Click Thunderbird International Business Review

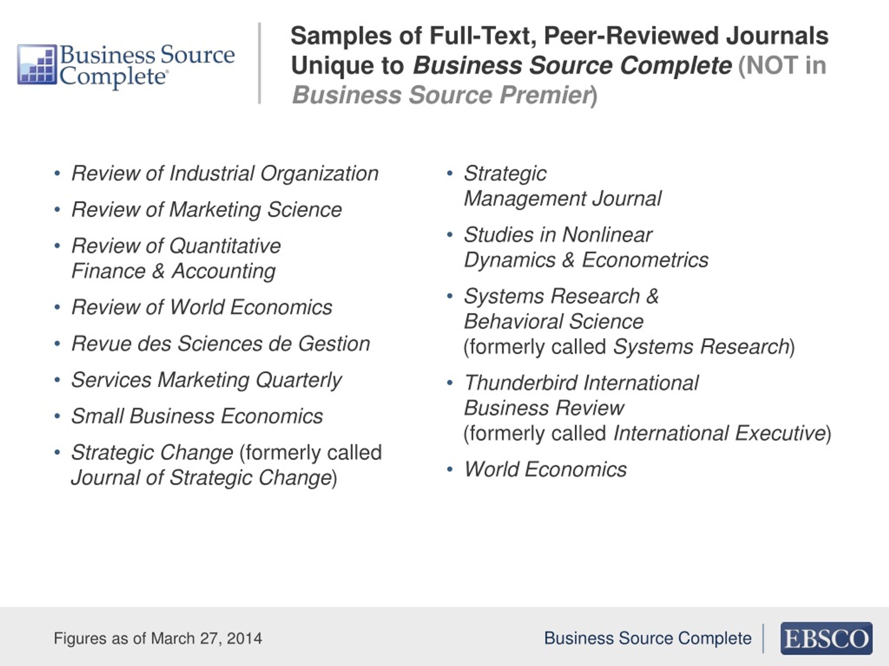581,395
